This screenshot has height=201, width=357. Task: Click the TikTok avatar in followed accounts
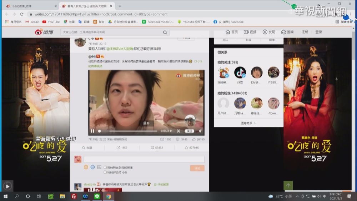240,72
